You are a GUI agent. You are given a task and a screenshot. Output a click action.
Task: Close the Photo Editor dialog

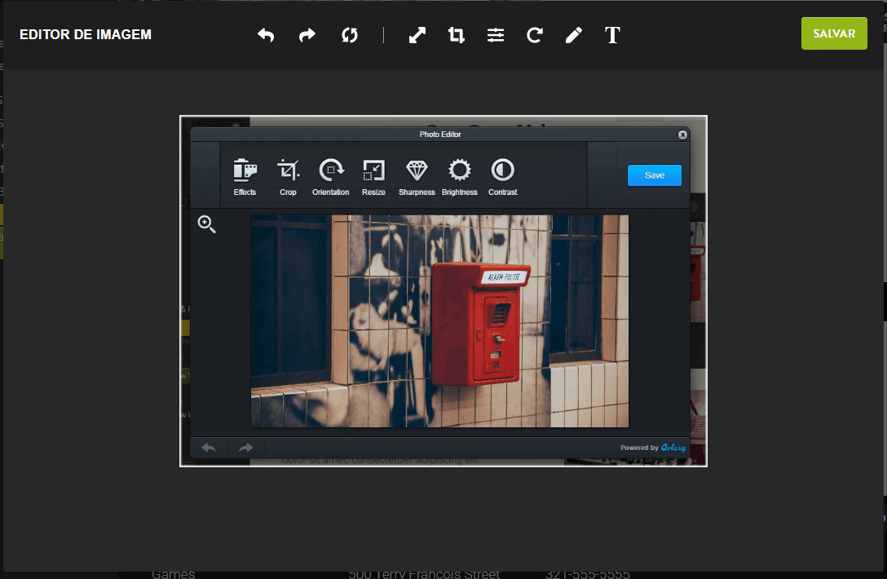pyautogui.click(x=683, y=135)
